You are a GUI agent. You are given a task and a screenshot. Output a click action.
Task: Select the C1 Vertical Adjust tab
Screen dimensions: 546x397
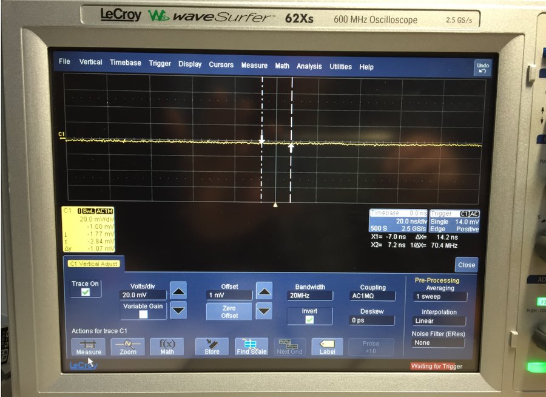[x=94, y=264]
